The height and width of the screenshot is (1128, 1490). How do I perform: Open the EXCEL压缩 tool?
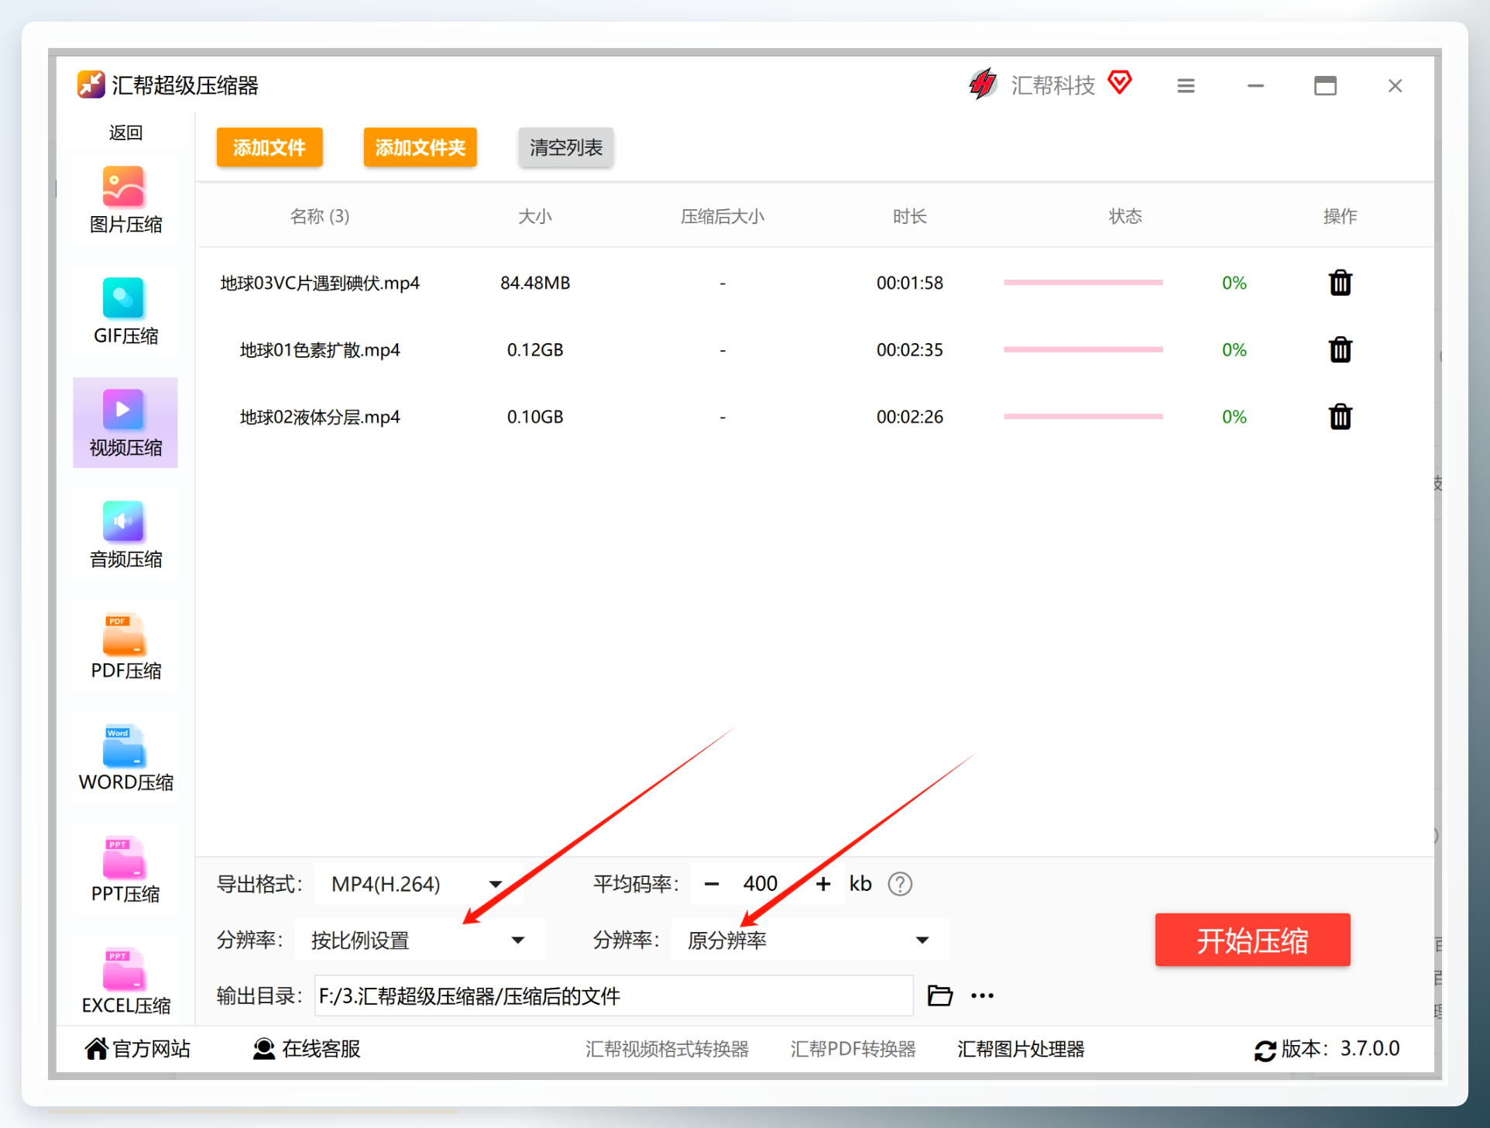[125, 982]
